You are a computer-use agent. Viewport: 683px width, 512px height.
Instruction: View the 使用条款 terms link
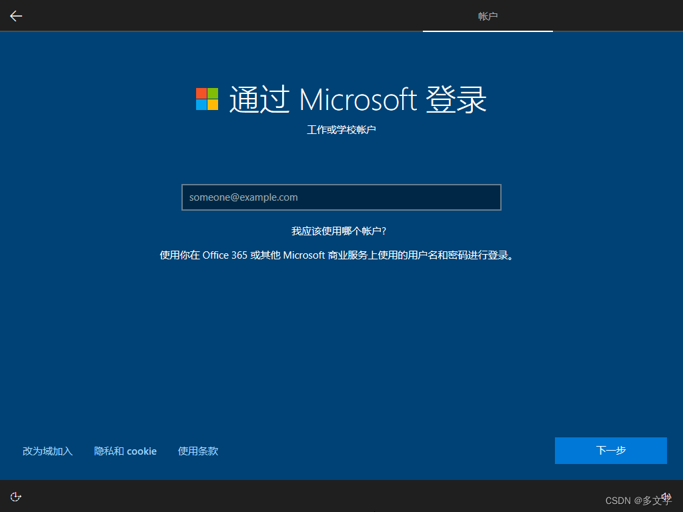(x=197, y=451)
